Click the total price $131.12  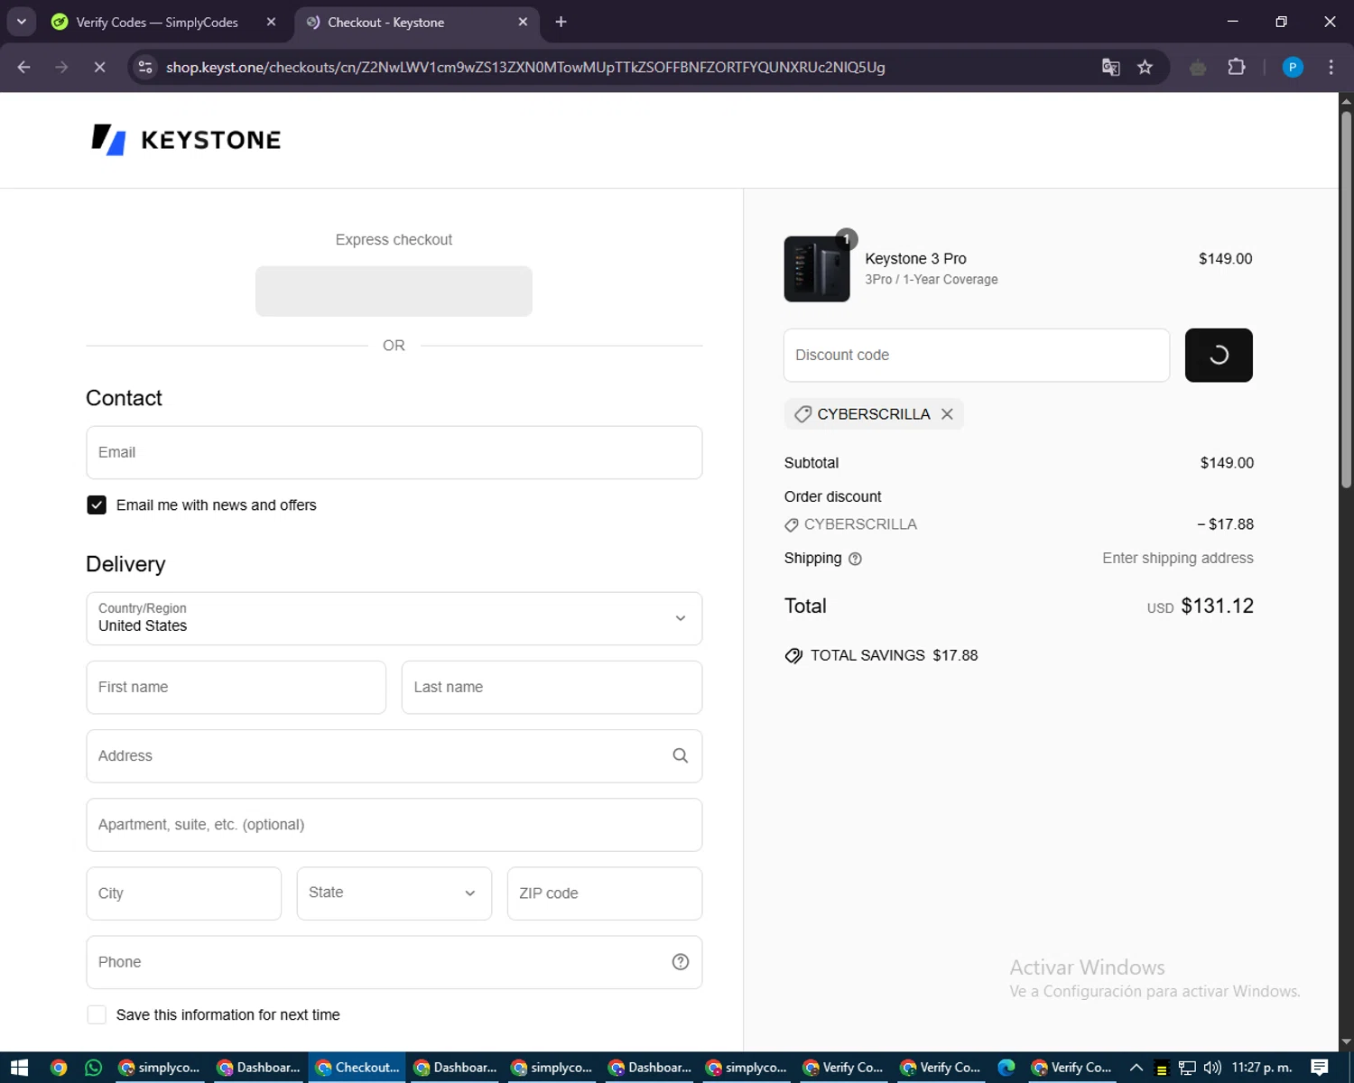tap(1217, 606)
